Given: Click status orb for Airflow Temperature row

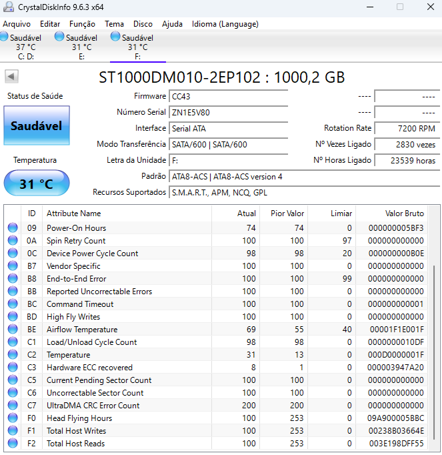Looking at the screenshot, I should (x=13, y=330).
